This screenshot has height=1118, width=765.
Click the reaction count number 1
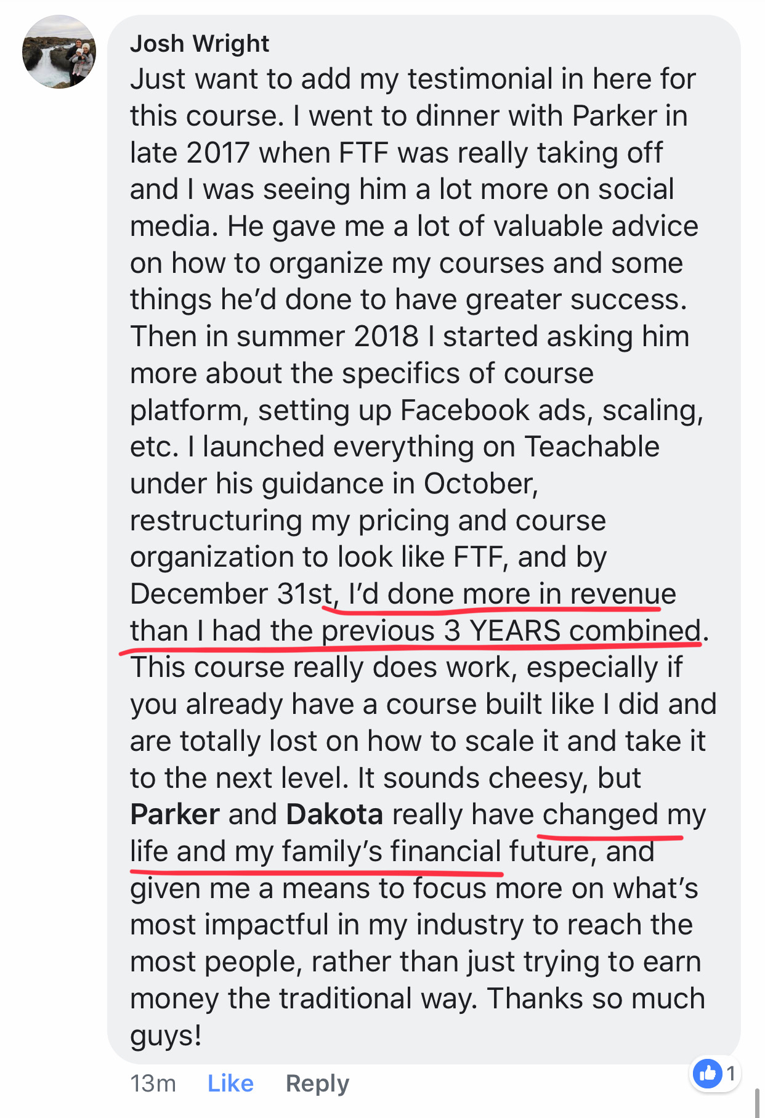pyautogui.click(x=731, y=1074)
